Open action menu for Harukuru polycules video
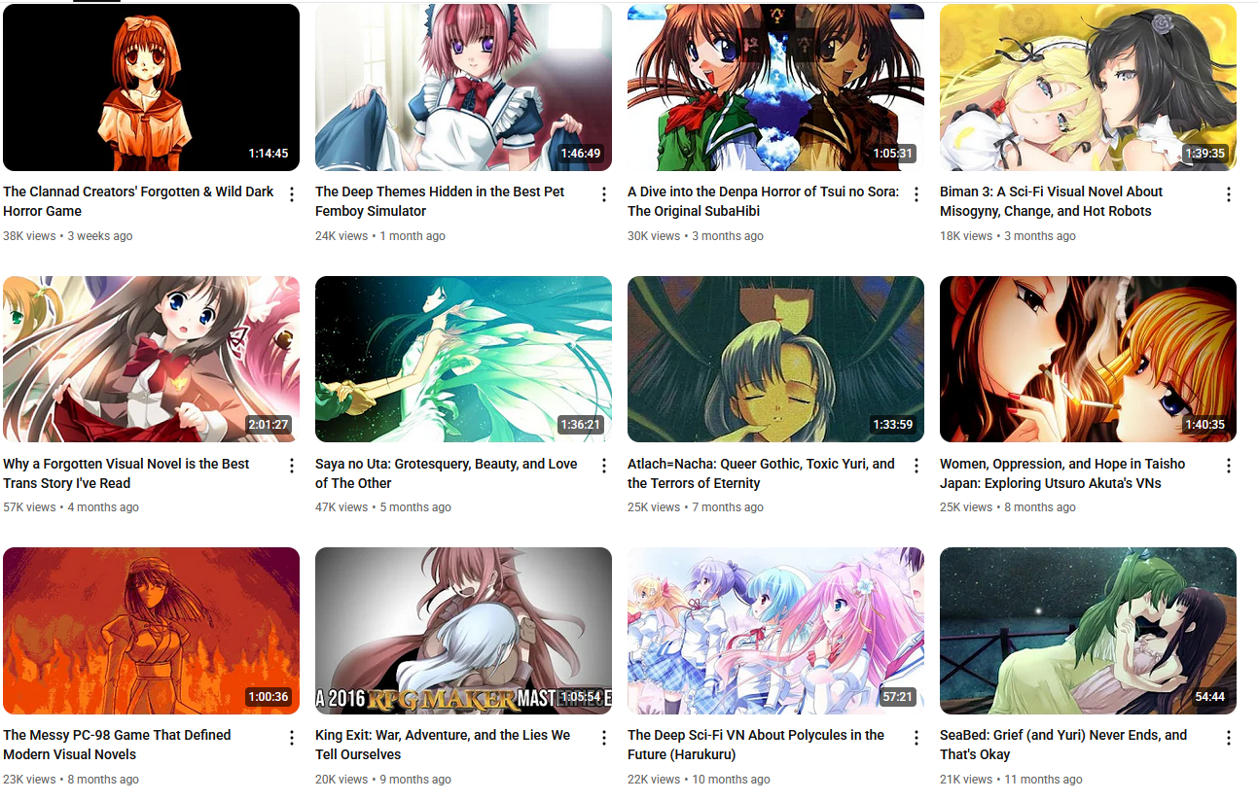Image resolution: width=1258 pixels, height=801 pixels. pyautogui.click(x=916, y=738)
